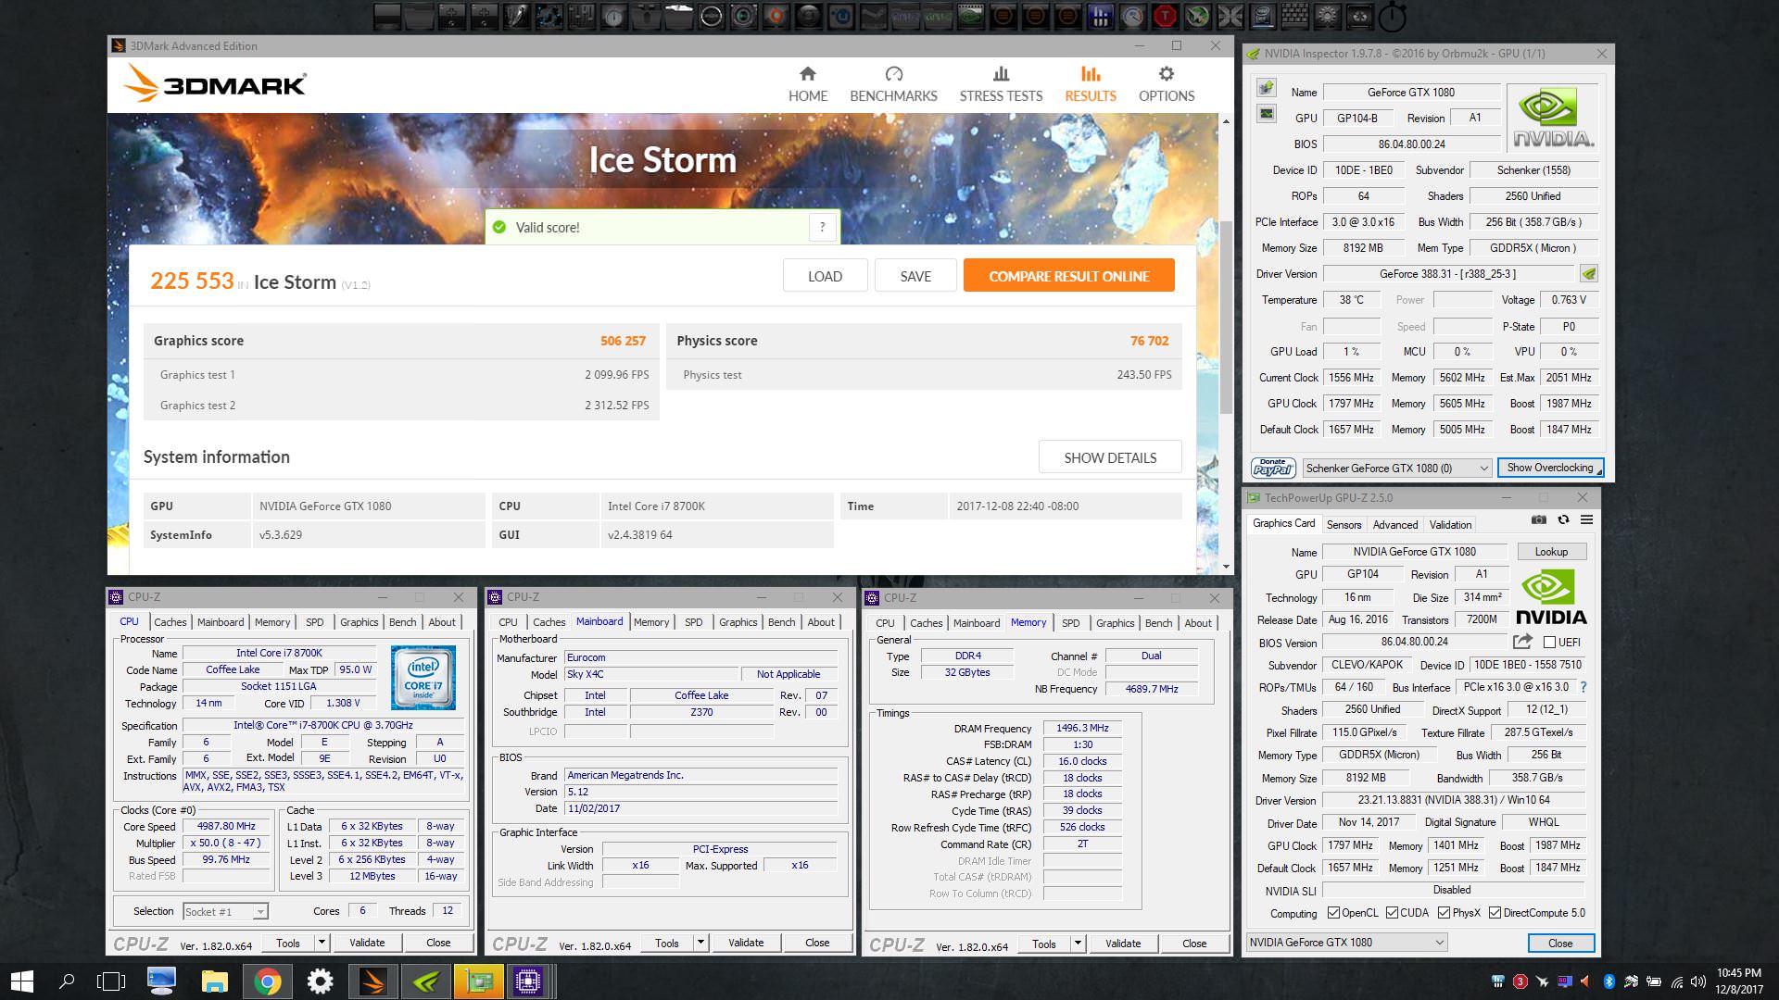Toggle the DirectCompute 5.0 checkbox in GPU-Z
The height and width of the screenshot is (1000, 1779).
[1495, 913]
